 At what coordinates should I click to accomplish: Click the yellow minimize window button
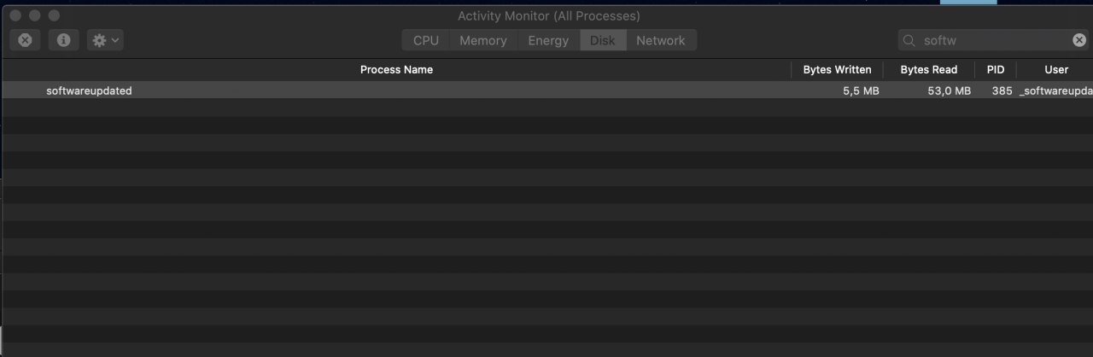click(x=35, y=15)
